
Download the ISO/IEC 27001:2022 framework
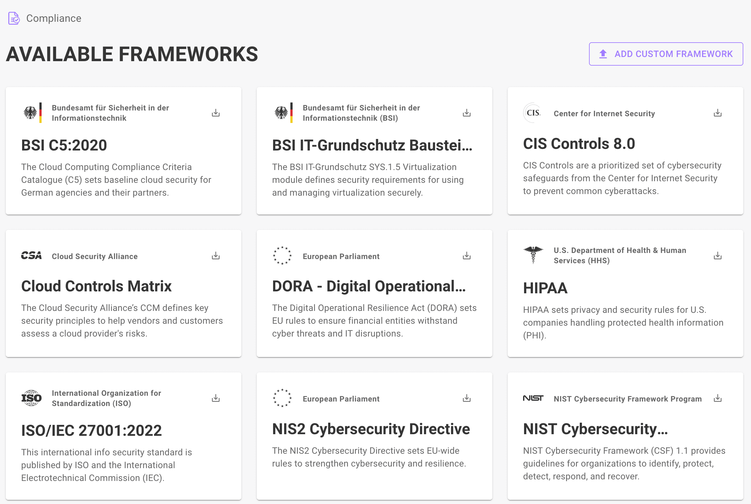coord(216,398)
